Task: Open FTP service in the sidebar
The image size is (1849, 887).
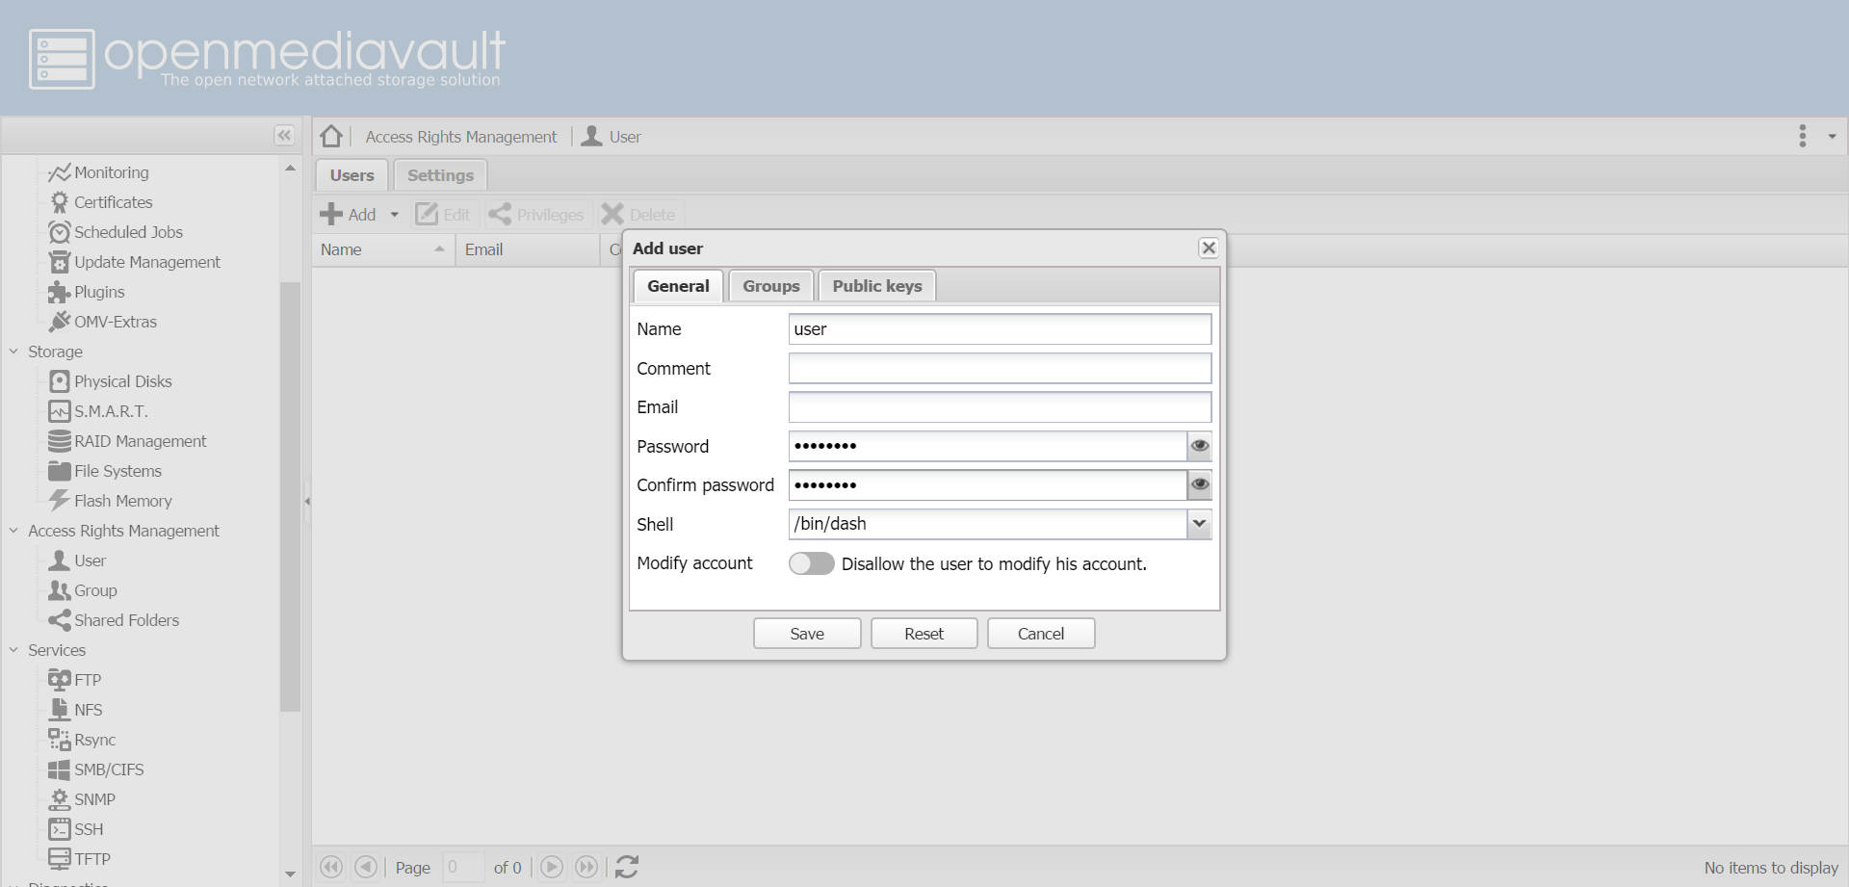Action: point(75,680)
